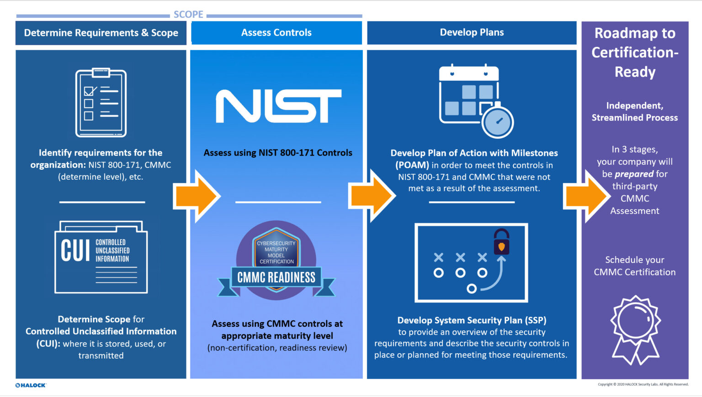702x397 pixels.
Task: Select the Develop Plans header
Action: click(x=472, y=33)
